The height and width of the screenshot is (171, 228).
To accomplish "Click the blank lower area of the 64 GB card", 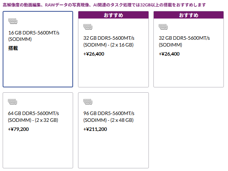I will [38, 151].
